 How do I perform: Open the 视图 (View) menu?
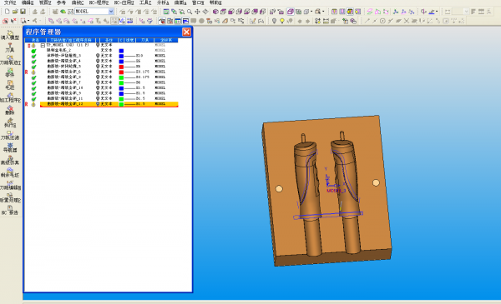[x=45, y=2]
